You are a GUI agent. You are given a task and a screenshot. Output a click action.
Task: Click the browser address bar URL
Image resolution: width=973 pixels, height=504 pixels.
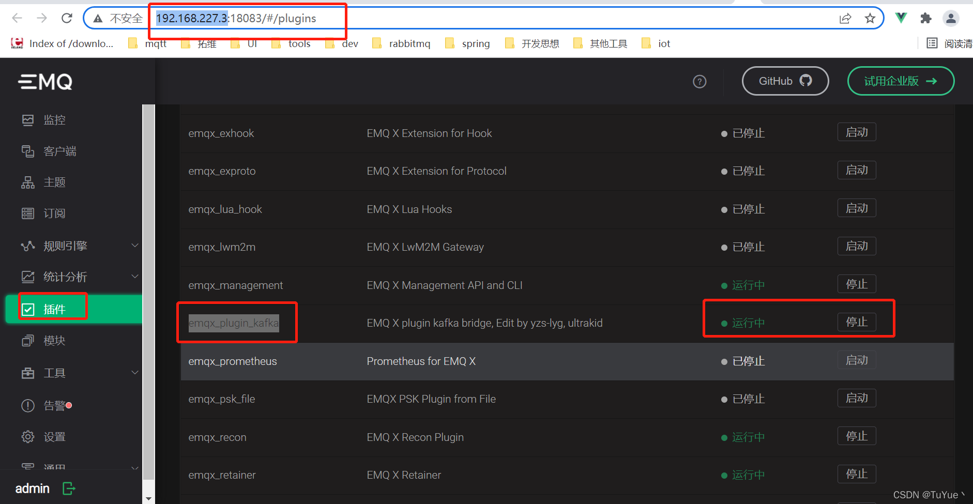tap(236, 19)
